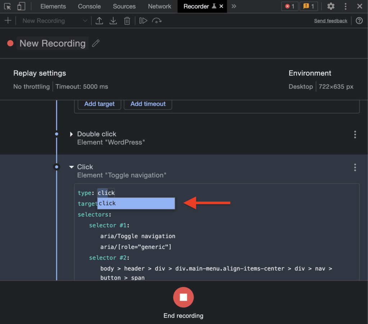368x324 pixels.
Task: Toggle the device toolbar icon
Action: point(21,6)
